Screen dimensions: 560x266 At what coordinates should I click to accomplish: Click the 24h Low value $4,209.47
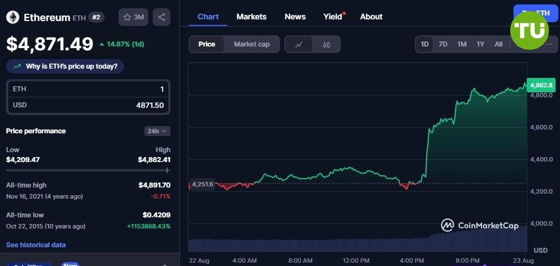coord(23,160)
